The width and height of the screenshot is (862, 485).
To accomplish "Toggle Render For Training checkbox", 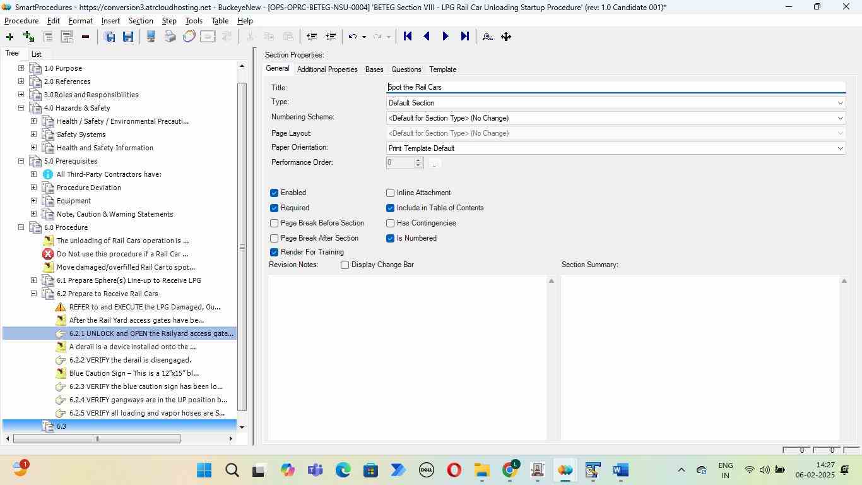I will click(x=274, y=252).
